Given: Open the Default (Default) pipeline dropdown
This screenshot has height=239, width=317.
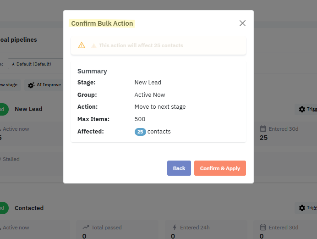Looking at the screenshot, I should [36, 64].
